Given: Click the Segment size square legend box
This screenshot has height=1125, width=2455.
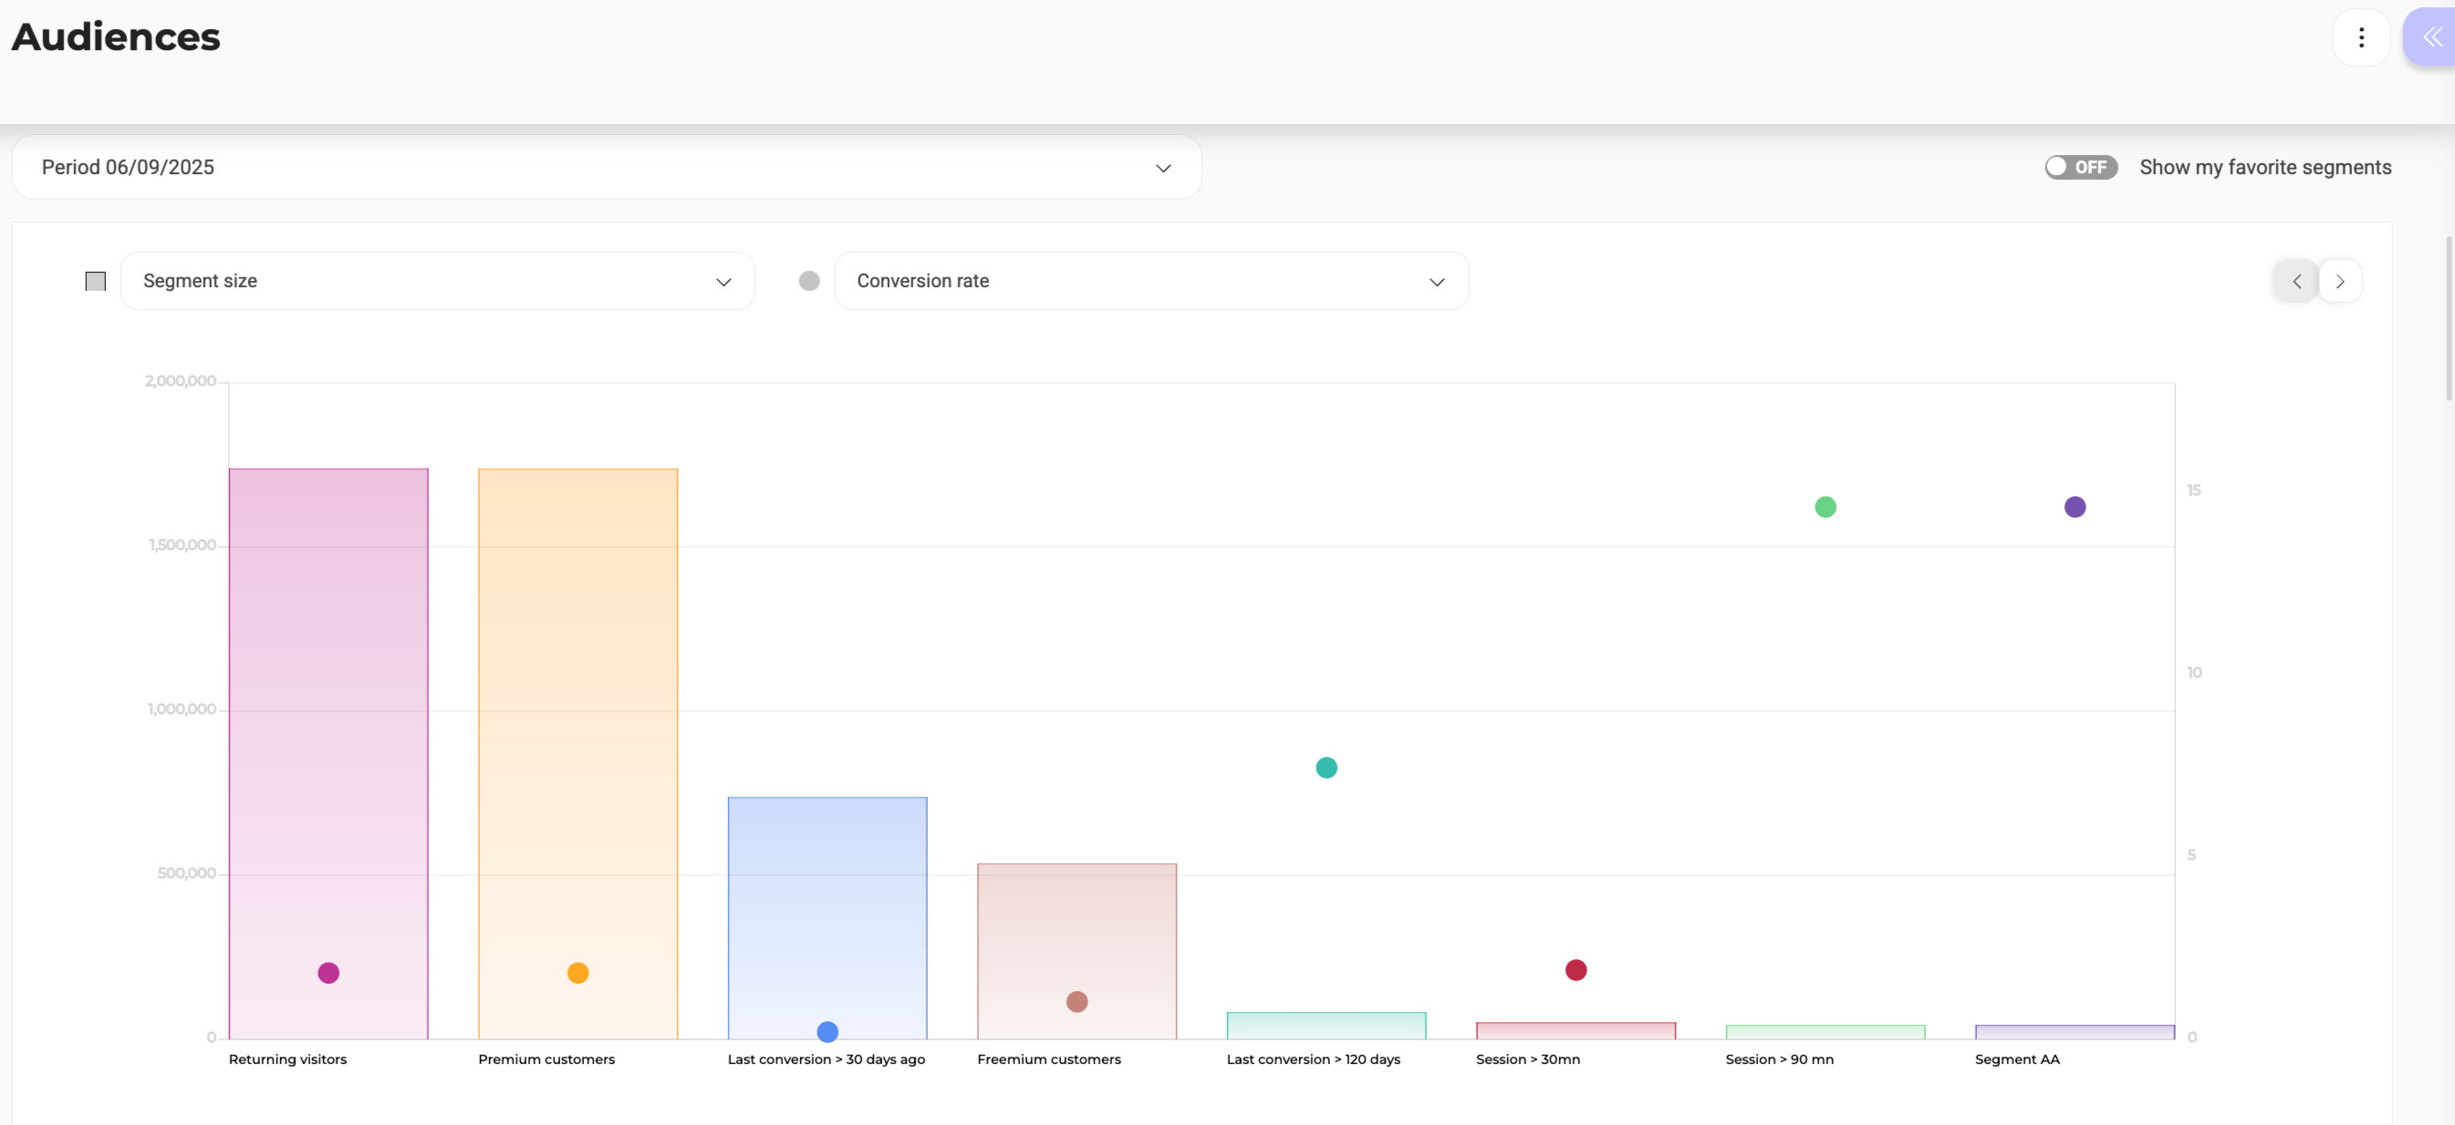Looking at the screenshot, I should point(95,281).
